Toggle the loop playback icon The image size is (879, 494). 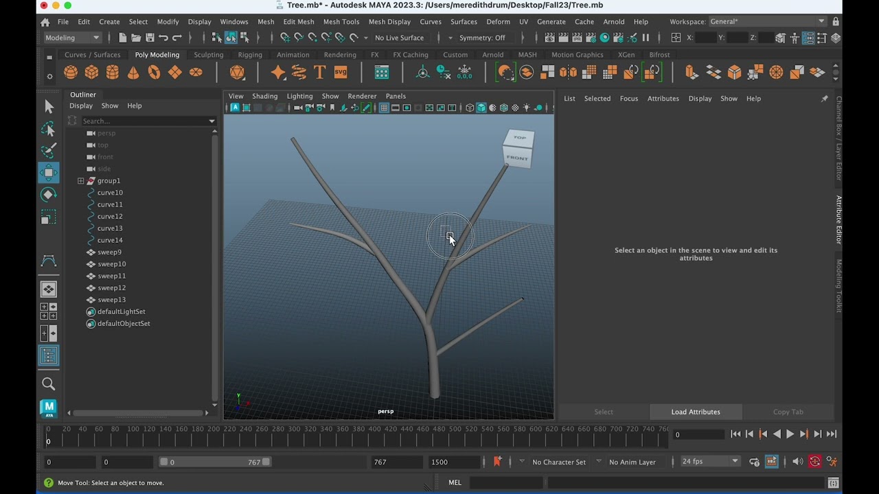pos(754,462)
